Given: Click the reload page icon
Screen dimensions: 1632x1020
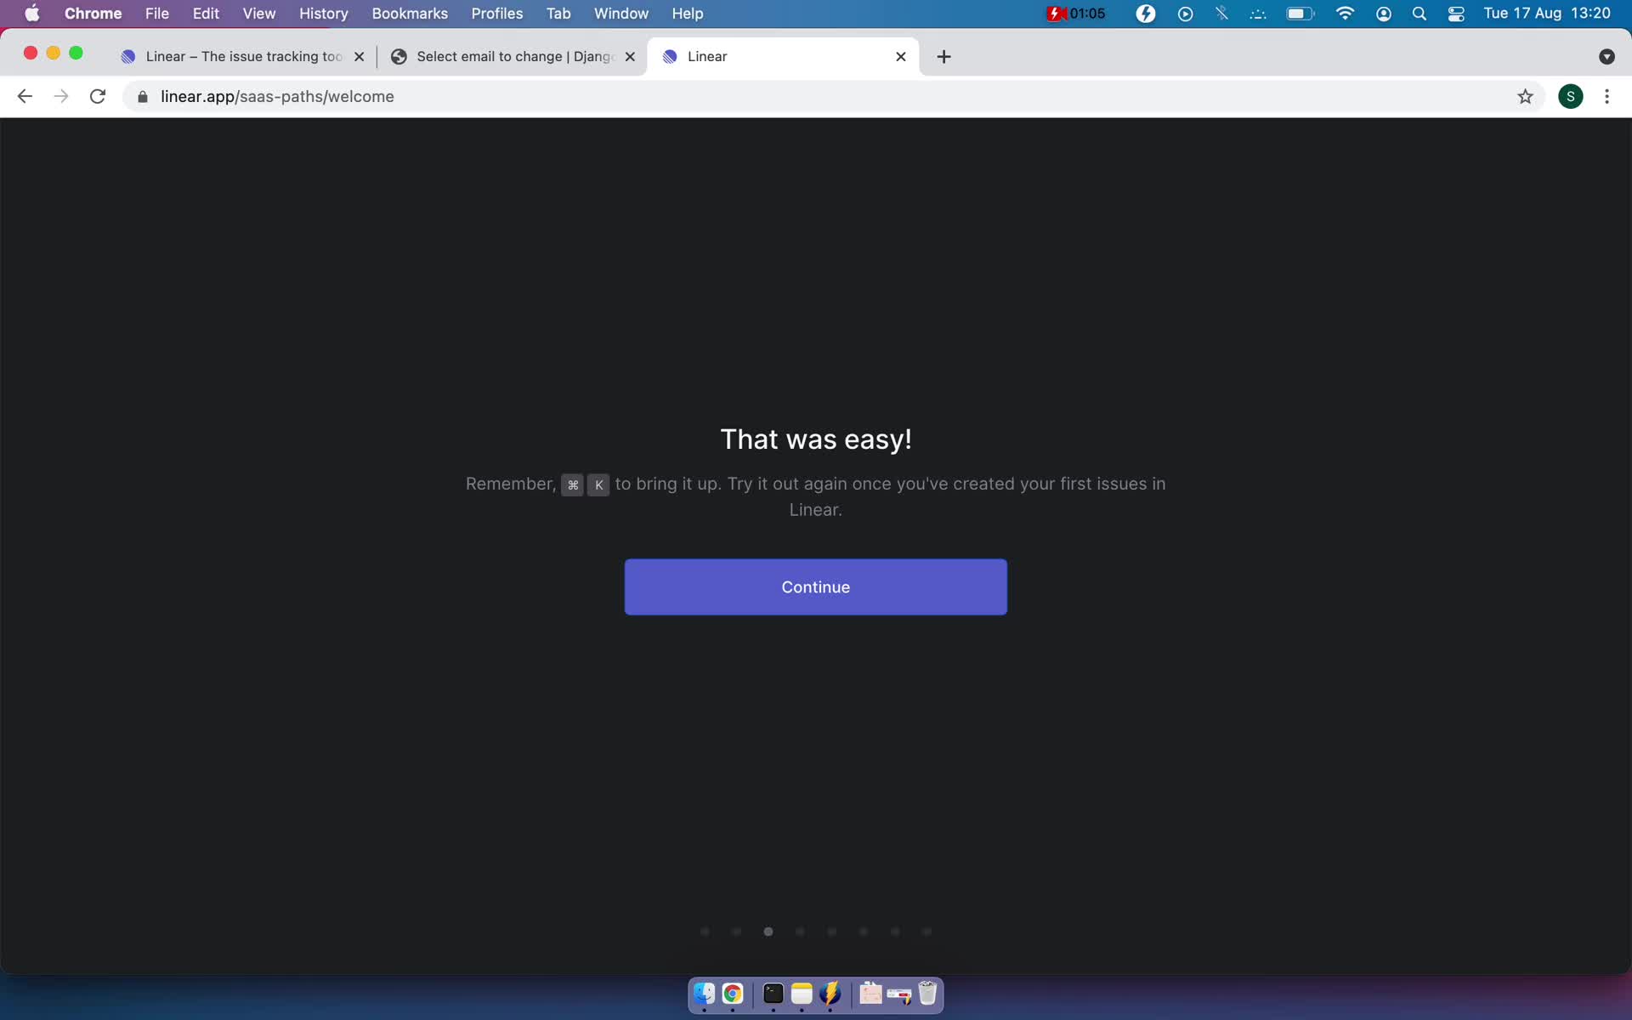Looking at the screenshot, I should (x=99, y=96).
